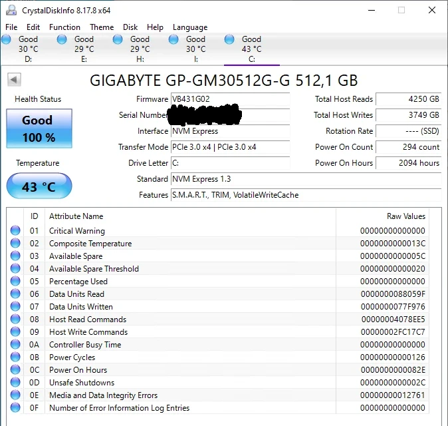Click raw value 00000012761

pyautogui.click(x=393, y=395)
